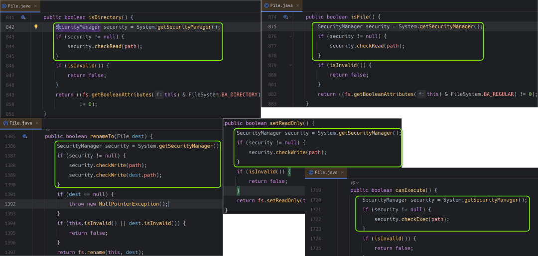538x256 pixels.
Task: Click getBooleanAttributes on line 849
Action: 121,94
